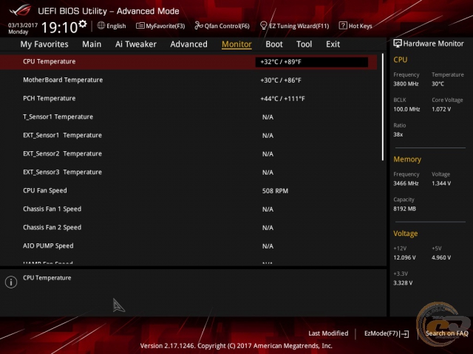Click the 508 RPM value

(275, 191)
